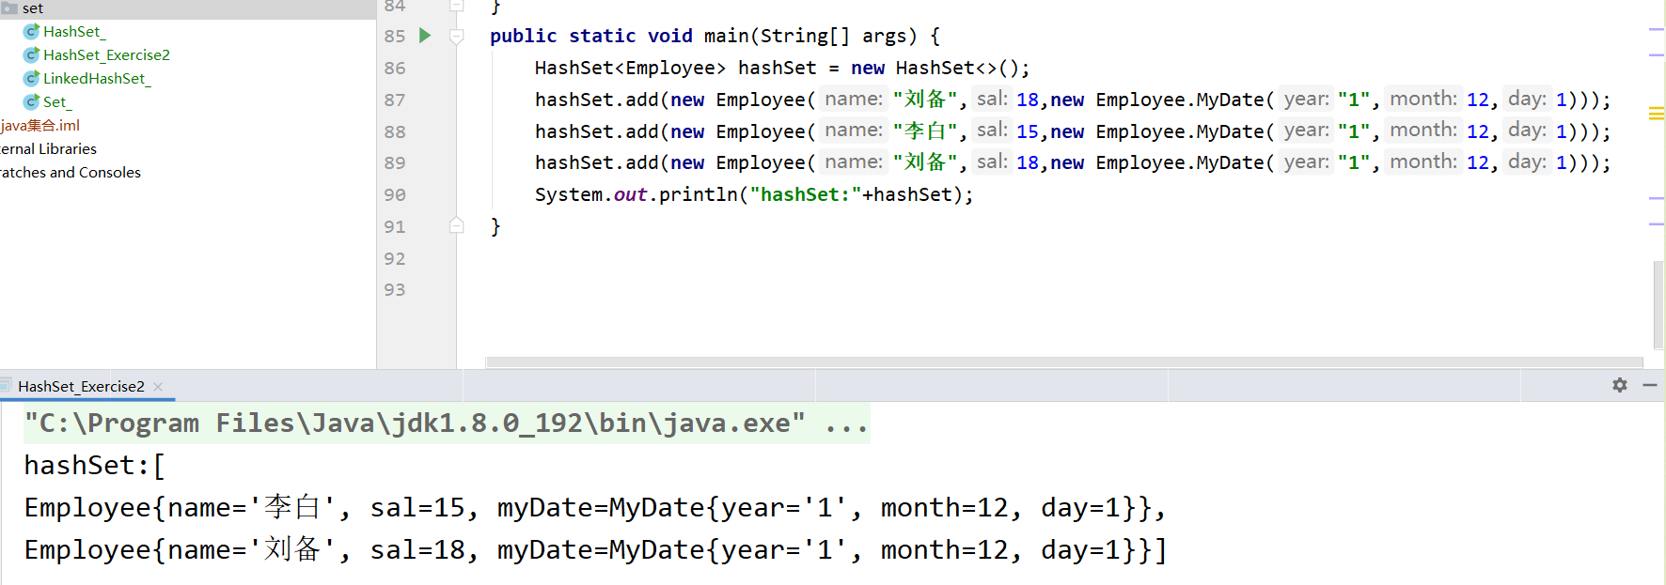Open HashSet_Exercise2 class in project tree

pyautogui.click(x=106, y=55)
